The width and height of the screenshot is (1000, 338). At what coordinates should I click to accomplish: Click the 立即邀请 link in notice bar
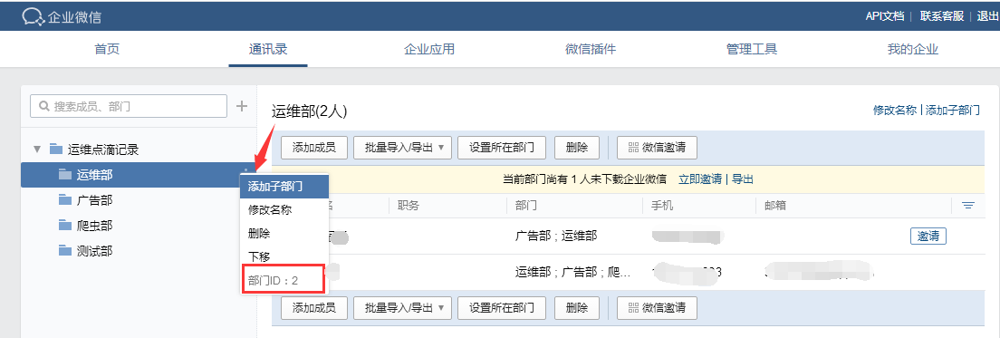[x=700, y=179]
